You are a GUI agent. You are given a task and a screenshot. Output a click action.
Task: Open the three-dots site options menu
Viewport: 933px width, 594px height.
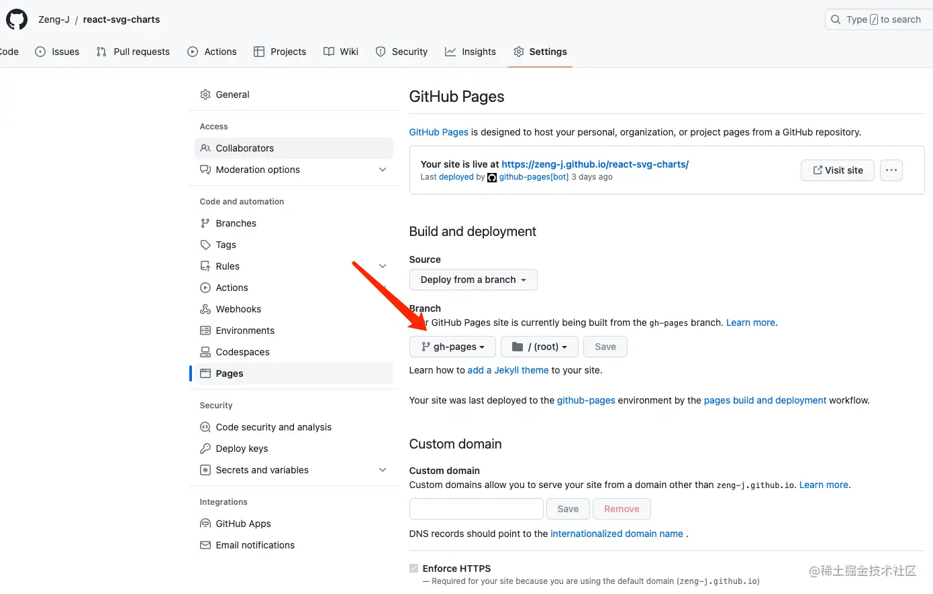click(891, 170)
